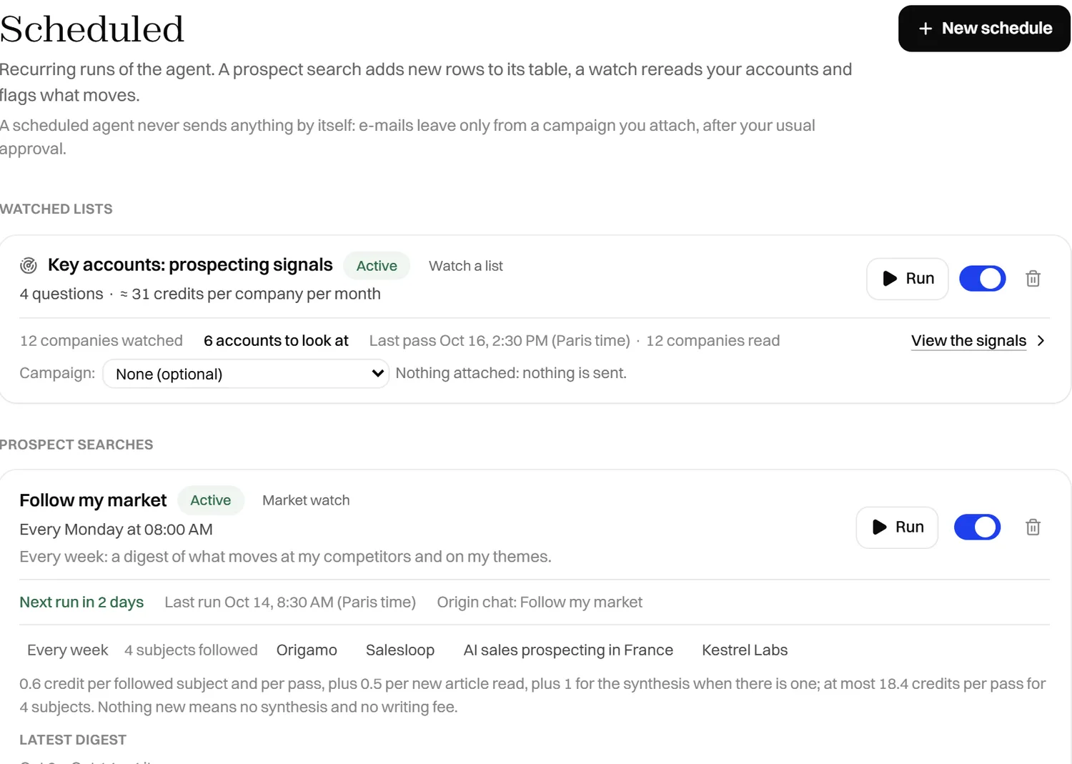Click the play icon on Follow my market Run

[x=880, y=527]
